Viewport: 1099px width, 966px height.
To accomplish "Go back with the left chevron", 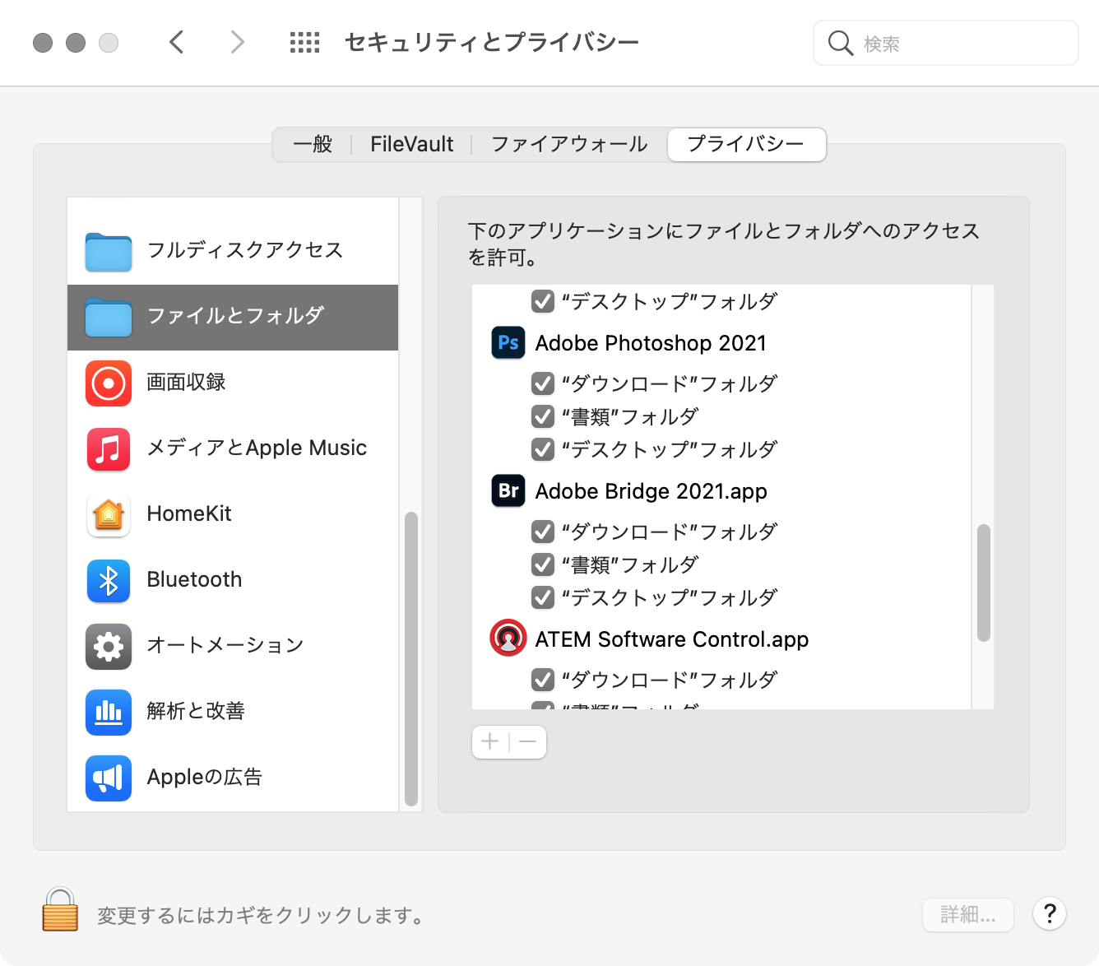I will tap(176, 42).
